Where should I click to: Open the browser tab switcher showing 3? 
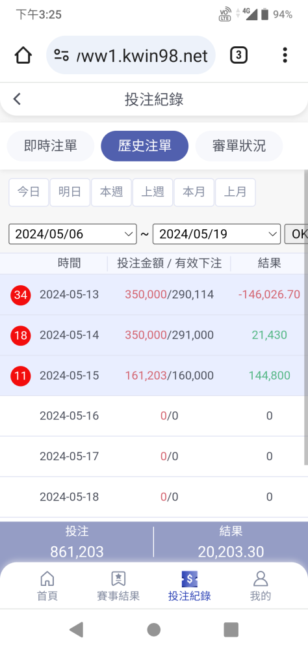pos(238,55)
